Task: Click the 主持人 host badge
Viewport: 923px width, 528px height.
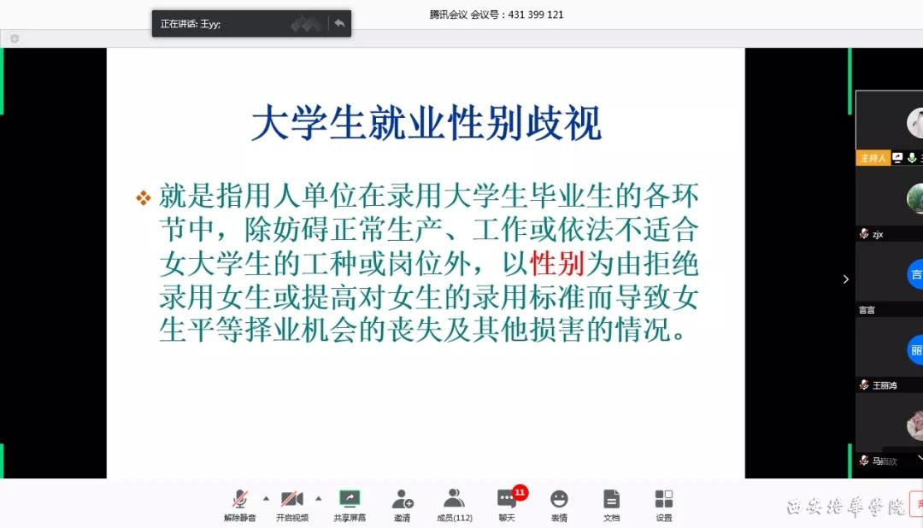Action: tap(873, 158)
